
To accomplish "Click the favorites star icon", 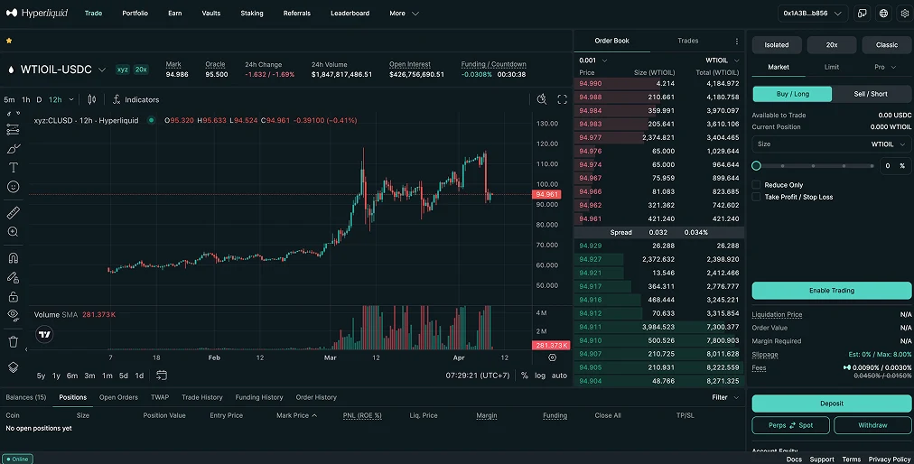I will pyautogui.click(x=9, y=41).
